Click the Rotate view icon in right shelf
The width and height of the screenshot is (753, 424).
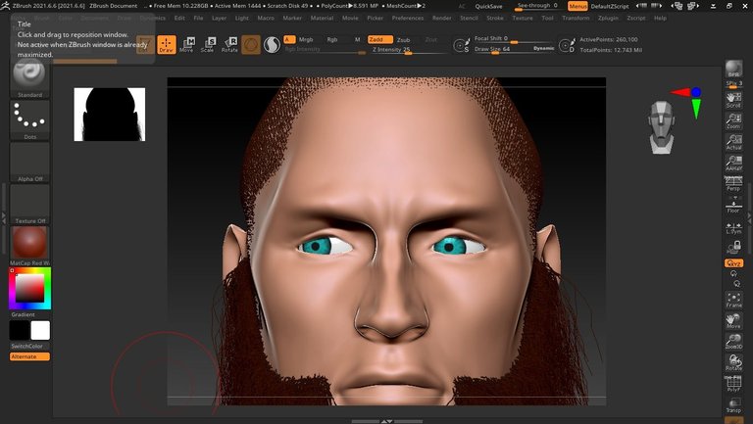tap(733, 362)
